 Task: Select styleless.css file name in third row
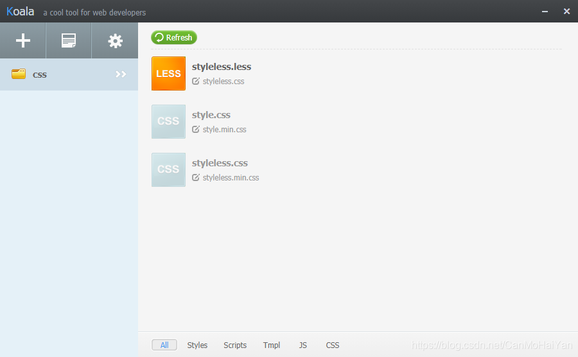pos(220,163)
